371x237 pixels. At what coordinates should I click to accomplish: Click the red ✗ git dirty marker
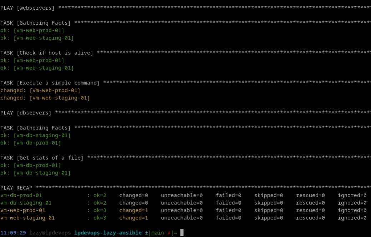pyautogui.click(x=169, y=233)
